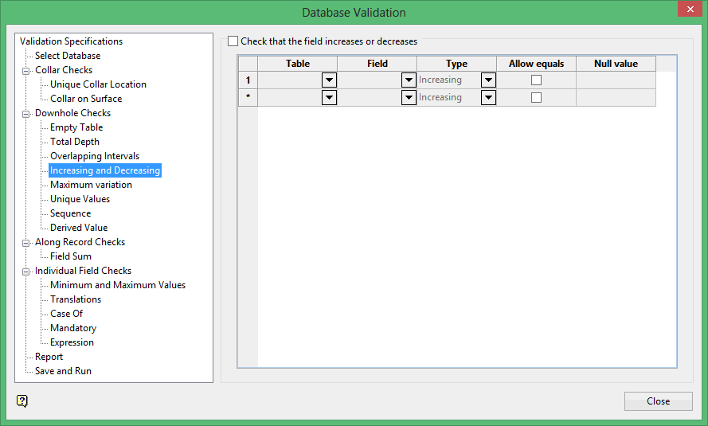Open Type dropdown in the asterisk row
Screen dimensions: 708x426
[x=488, y=97]
